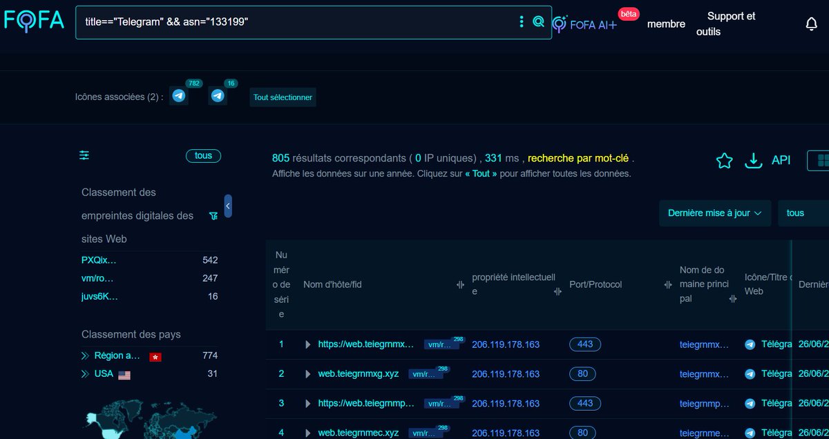Click the 'Classement des pays' heading
Image resolution: width=829 pixels, height=439 pixels.
click(x=131, y=334)
